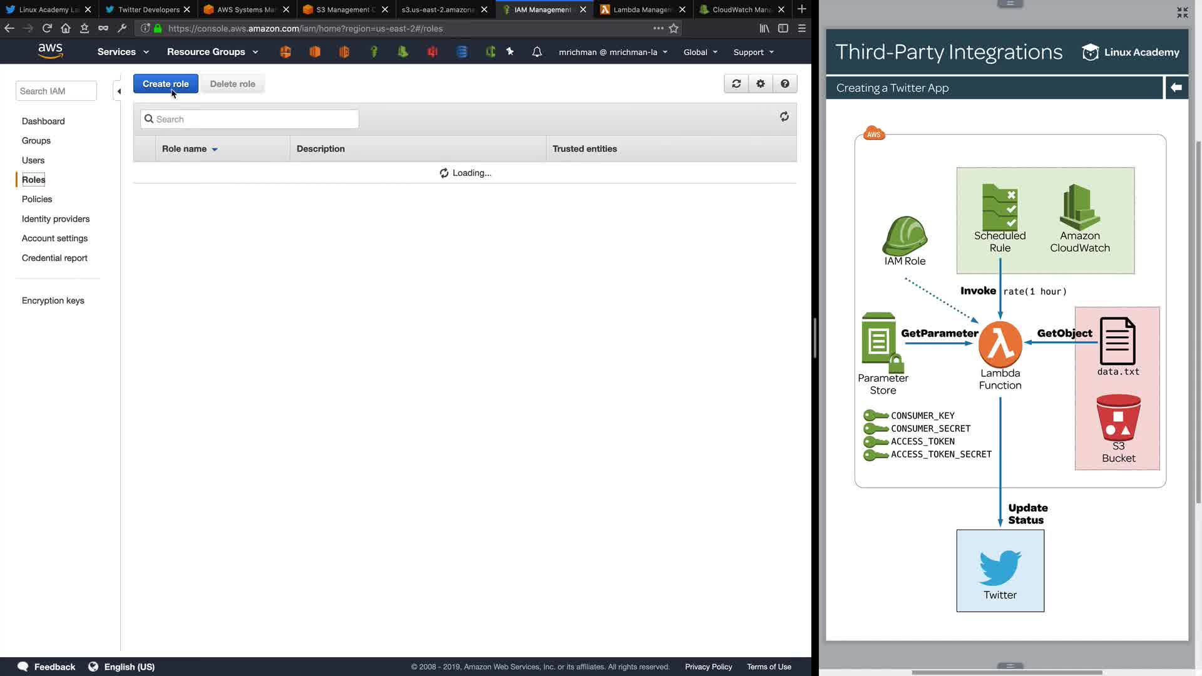The image size is (1202, 676).
Task: Sort by Role name column arrow
Action: 215,150
